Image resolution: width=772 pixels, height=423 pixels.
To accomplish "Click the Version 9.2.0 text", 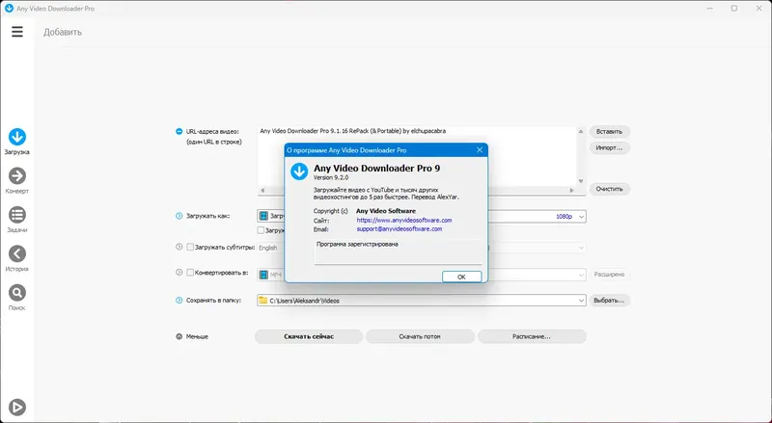I will tap(331, 177).
